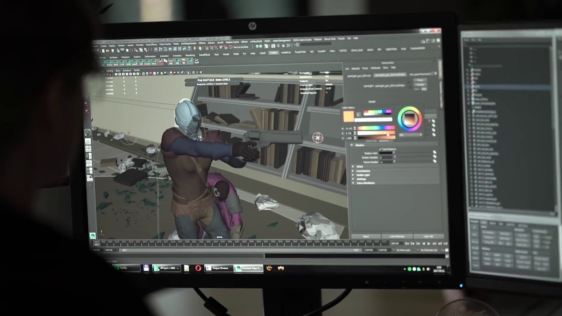Expand the Contribution section
The image size is (562, 316).
pyautogui.click(x=353, y=171)
